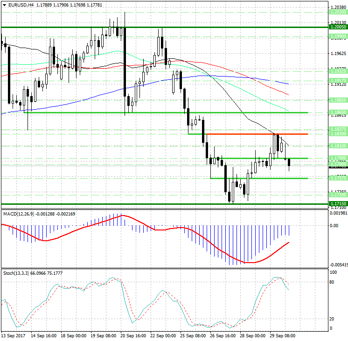Click the 18 Sep 00:00 time label
The width and height of the screenshot is (348, 341).
(x=73, y=336)
